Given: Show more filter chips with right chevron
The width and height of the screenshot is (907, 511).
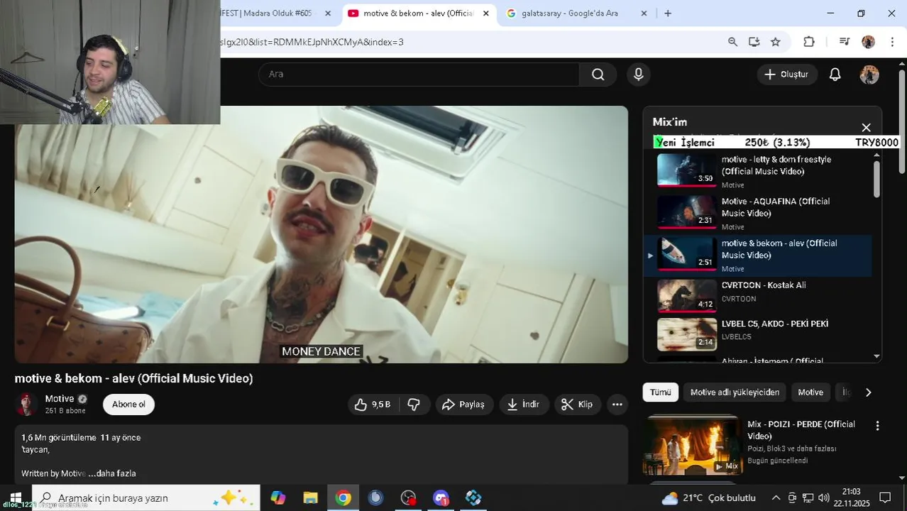Looking at the screenshot, I should [x=868, y=392].
